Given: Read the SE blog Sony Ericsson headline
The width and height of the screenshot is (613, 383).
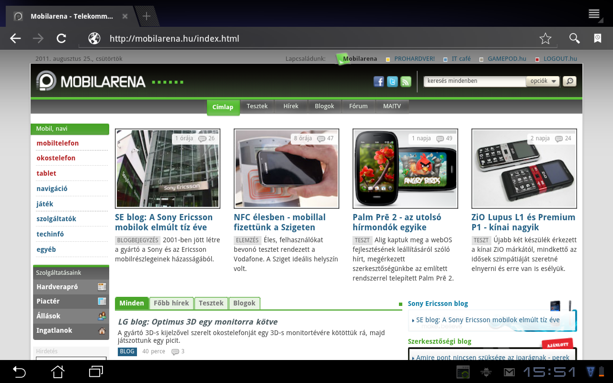Looking at the screenshot, I should tap(164, 222).
